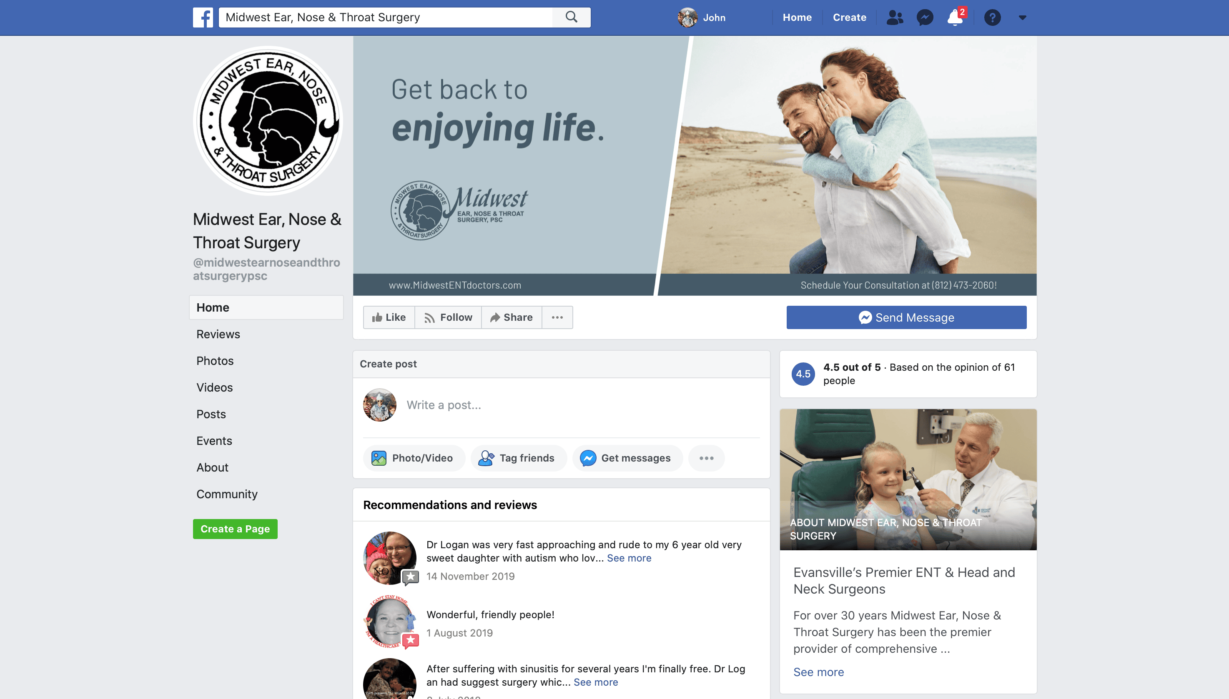Click the 'Wonderful, friendly people!' review text
The image size is (1229, 699).
click(x=490, y=614)
